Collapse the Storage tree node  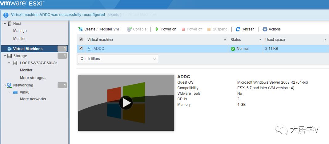tap(5, 56)
